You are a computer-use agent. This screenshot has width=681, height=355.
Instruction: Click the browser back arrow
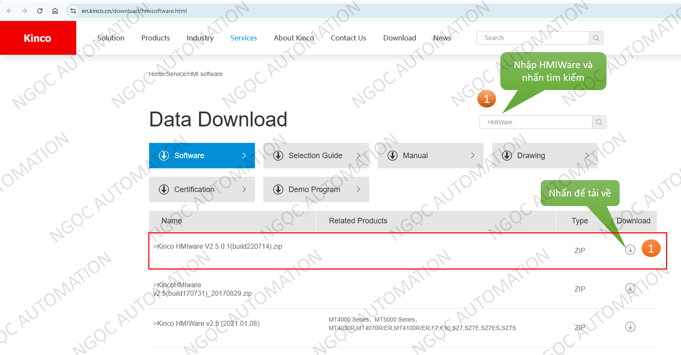pyautogui.click(x=10, y=11)
